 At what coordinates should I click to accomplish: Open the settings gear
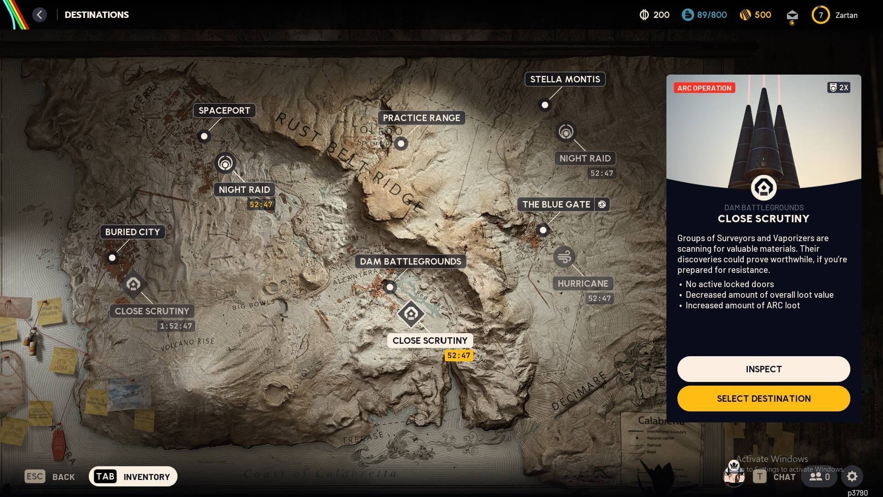point(853,477)
